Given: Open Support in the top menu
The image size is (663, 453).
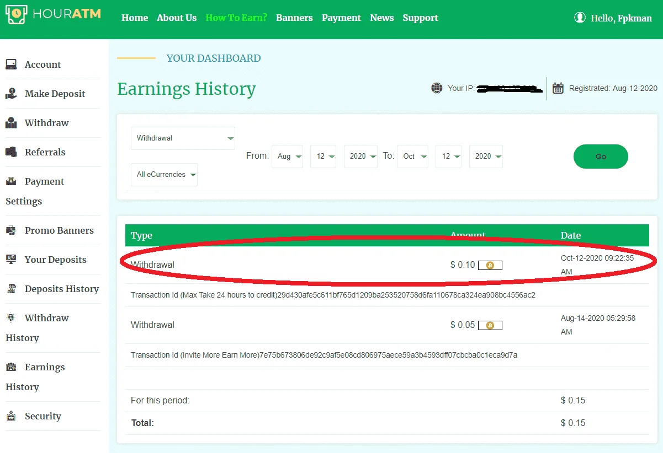Looking at the screenshot, I should point(420,18).
